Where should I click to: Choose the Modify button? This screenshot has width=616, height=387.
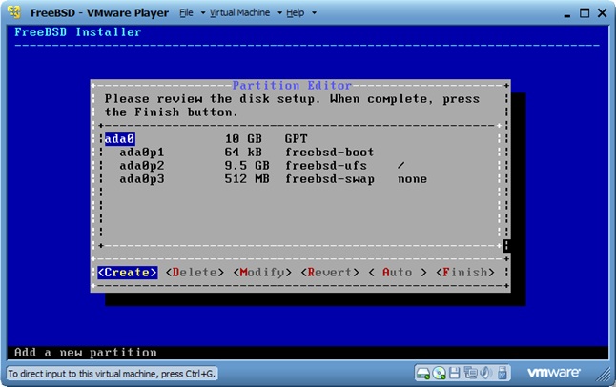click(x=261, y=273)
